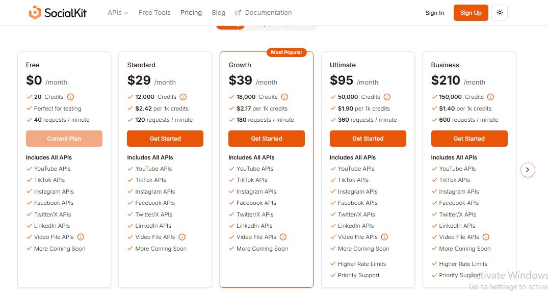Show next pricing plans with right chevron
This screenshot has width=548, height=296.
[x=528, y=170]
